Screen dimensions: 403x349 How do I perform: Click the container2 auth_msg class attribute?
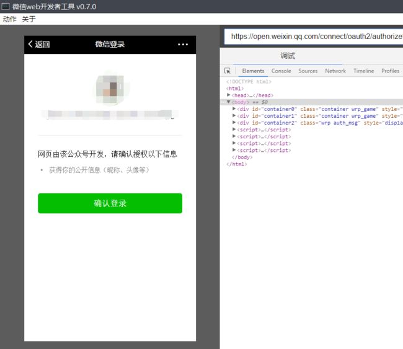pos(330,123)
